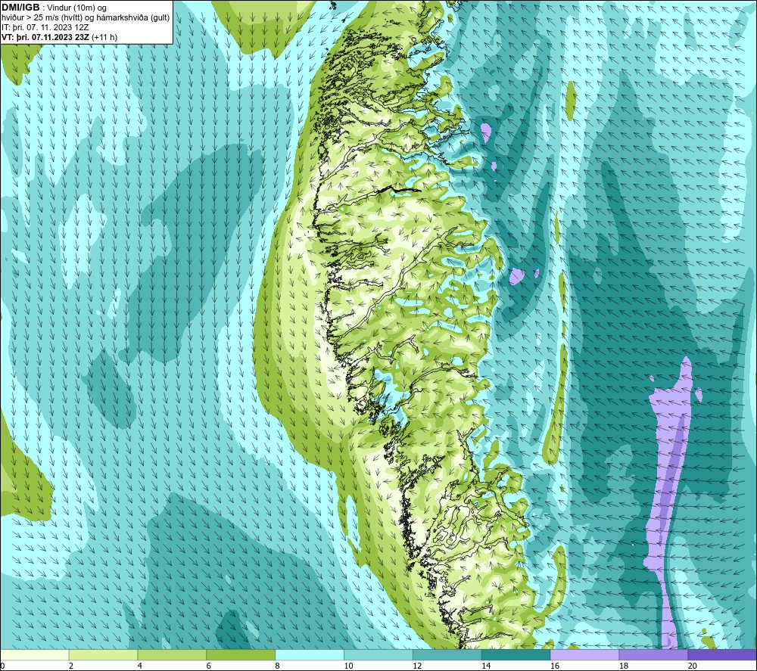Screen dimensions: 757x671
Task: Click the scale label '20'
Action: [693, 666]
